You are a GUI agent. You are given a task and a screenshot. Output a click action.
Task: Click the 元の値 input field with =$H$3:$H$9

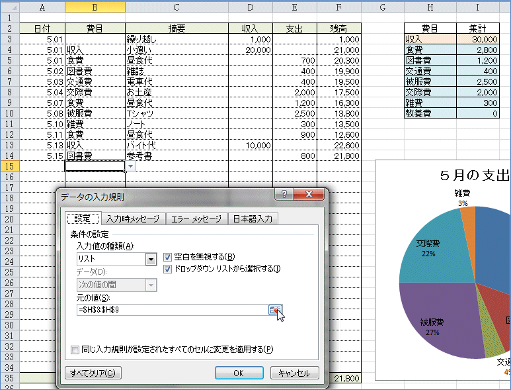click(x=172, y=310)
